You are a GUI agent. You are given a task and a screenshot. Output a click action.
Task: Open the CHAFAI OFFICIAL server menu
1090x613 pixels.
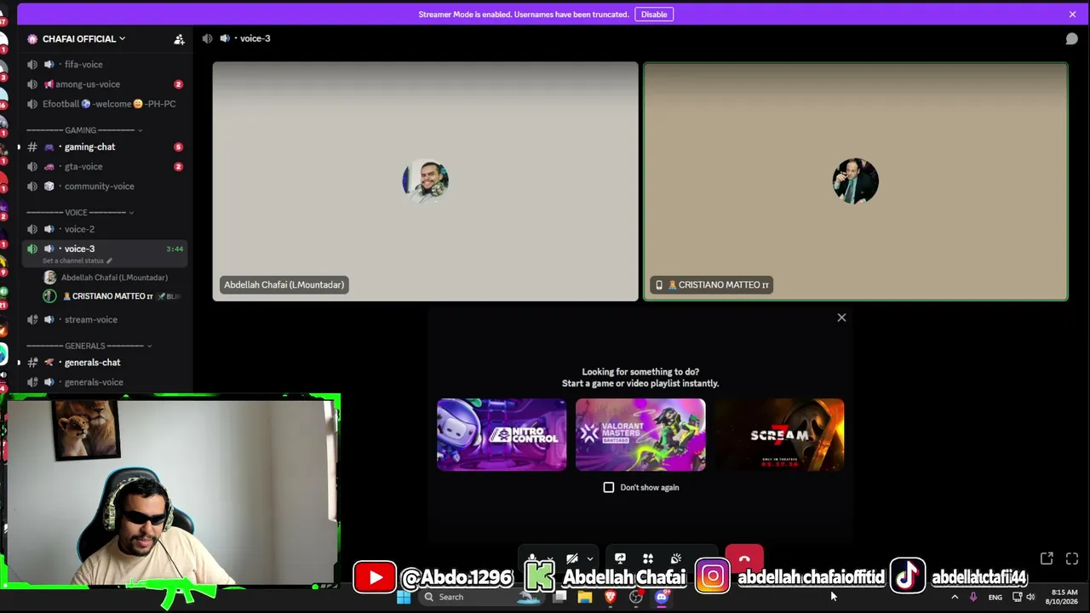(x=84, y=38)
